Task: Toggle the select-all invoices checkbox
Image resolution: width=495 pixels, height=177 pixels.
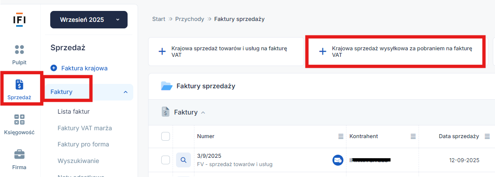Action: click(x=166, y=136)
